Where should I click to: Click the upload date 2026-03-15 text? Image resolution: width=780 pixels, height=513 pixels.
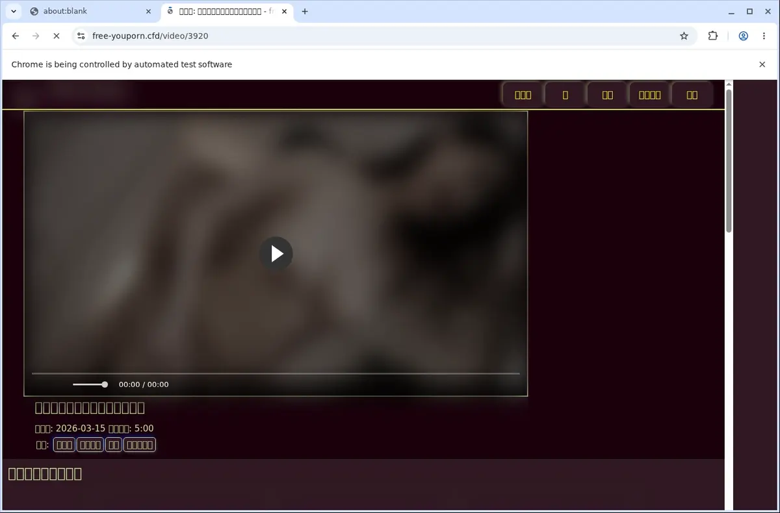tap(81, 429)
